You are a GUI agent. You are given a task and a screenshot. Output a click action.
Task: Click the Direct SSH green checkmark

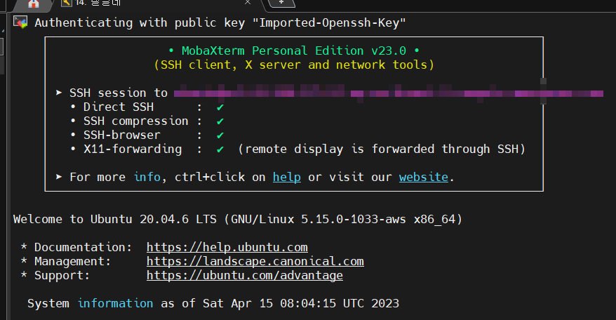220,107
